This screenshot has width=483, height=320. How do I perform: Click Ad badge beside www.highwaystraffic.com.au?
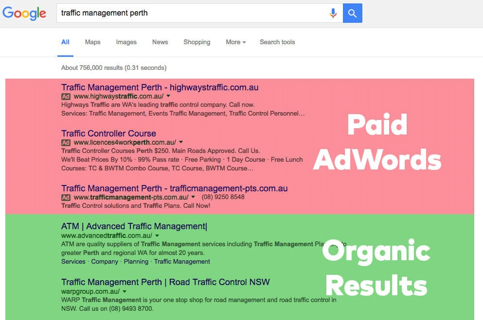66,97
